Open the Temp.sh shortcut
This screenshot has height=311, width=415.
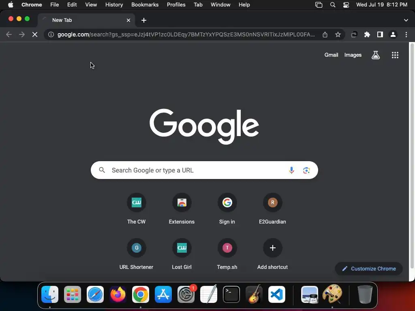point(227,254)
